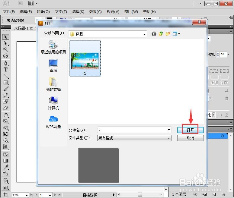The height and width of the screenshot is (198, 234).
Task: Select the Scale tool
Action: pyautogui.click(x=6, y=121)
